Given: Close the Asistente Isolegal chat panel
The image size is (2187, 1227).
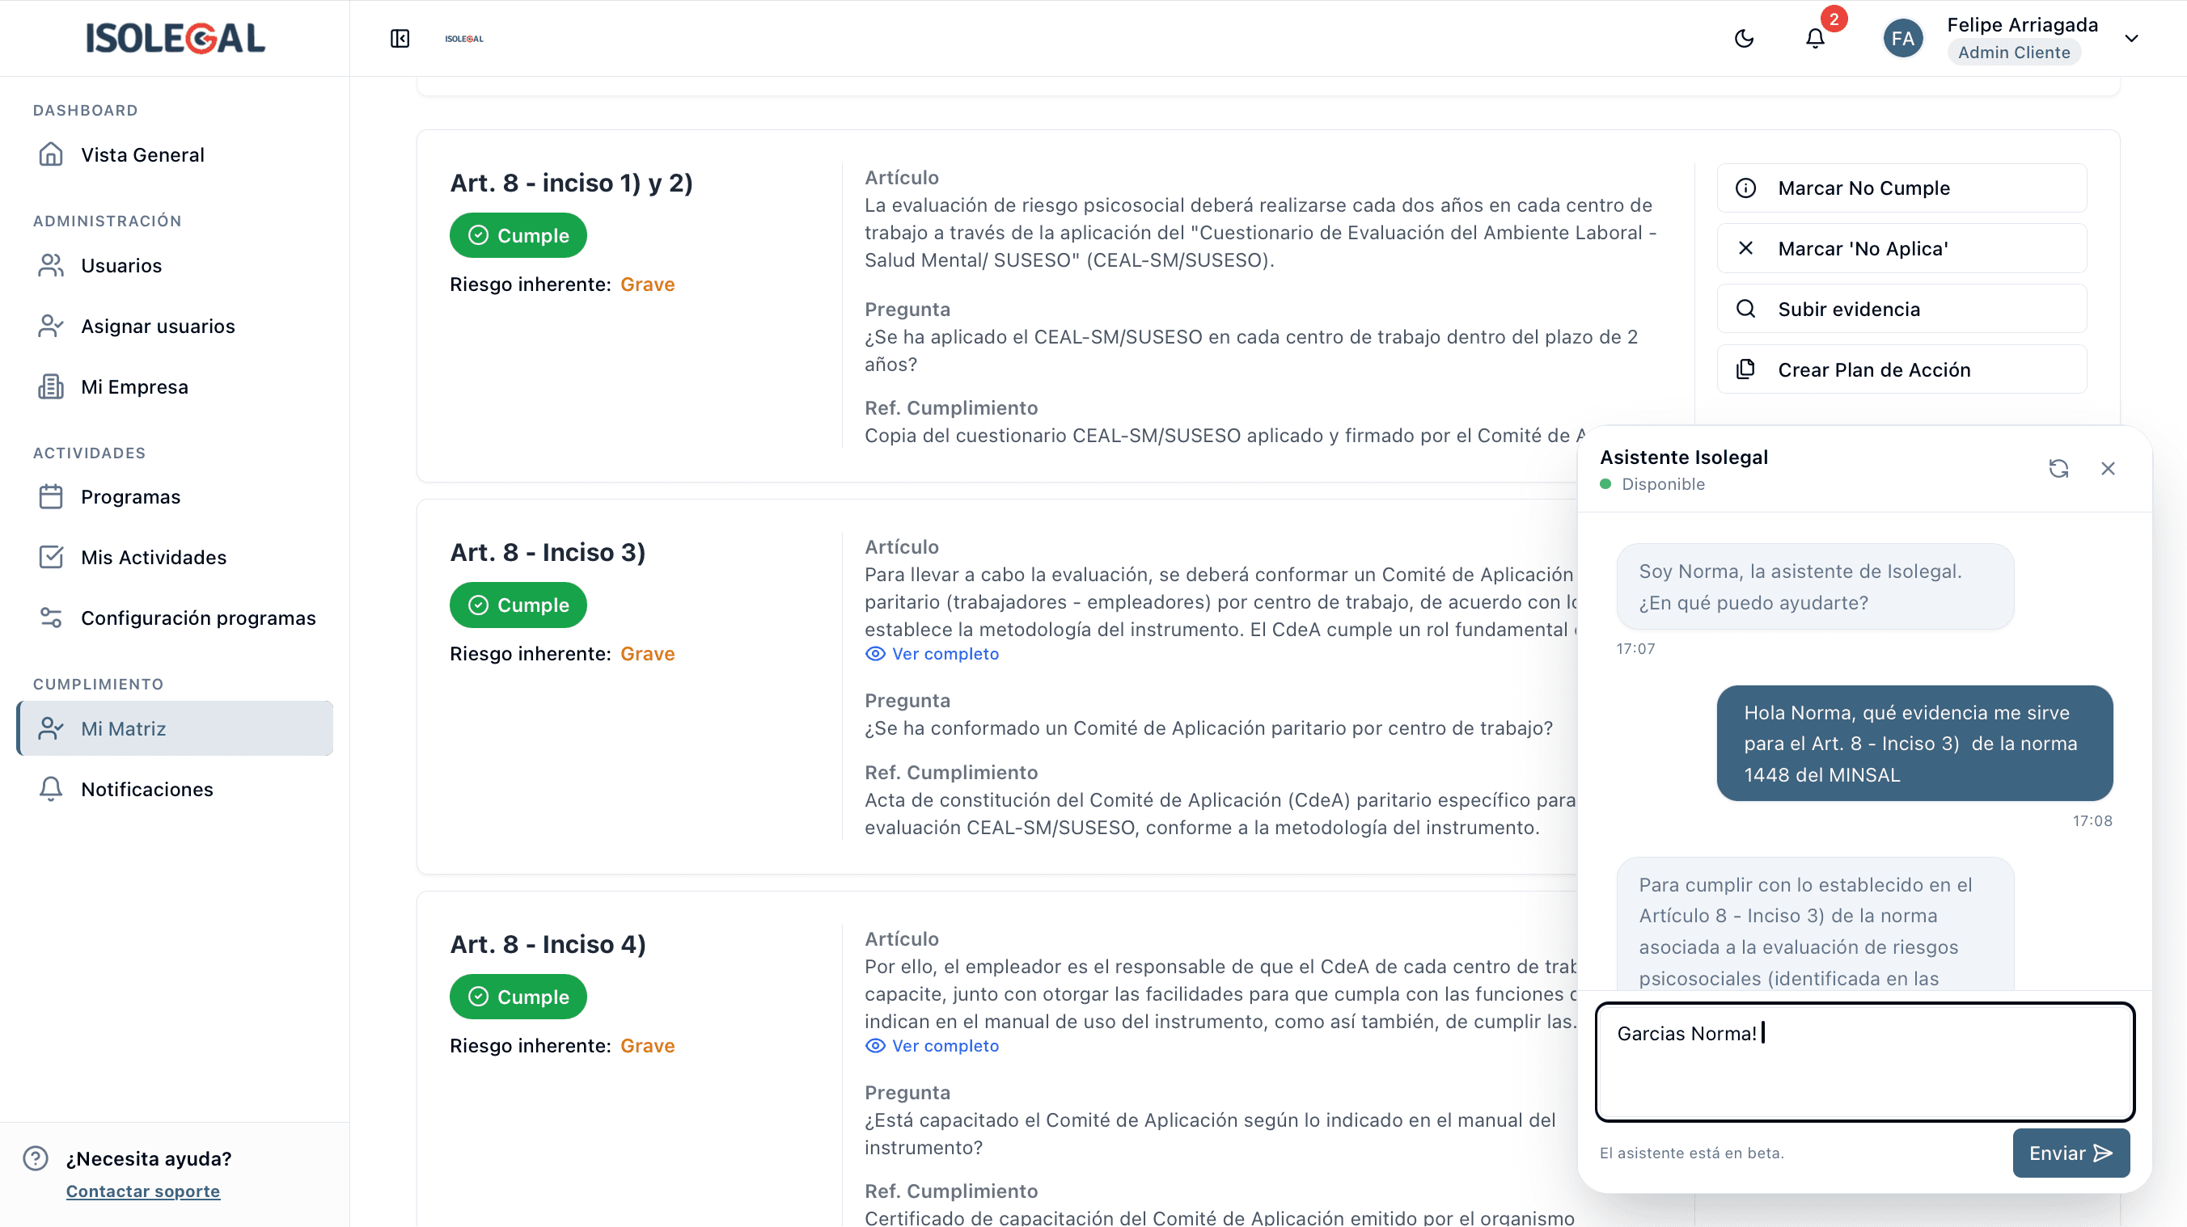Looking at the screenshot, I should [x=2108, y=468].
